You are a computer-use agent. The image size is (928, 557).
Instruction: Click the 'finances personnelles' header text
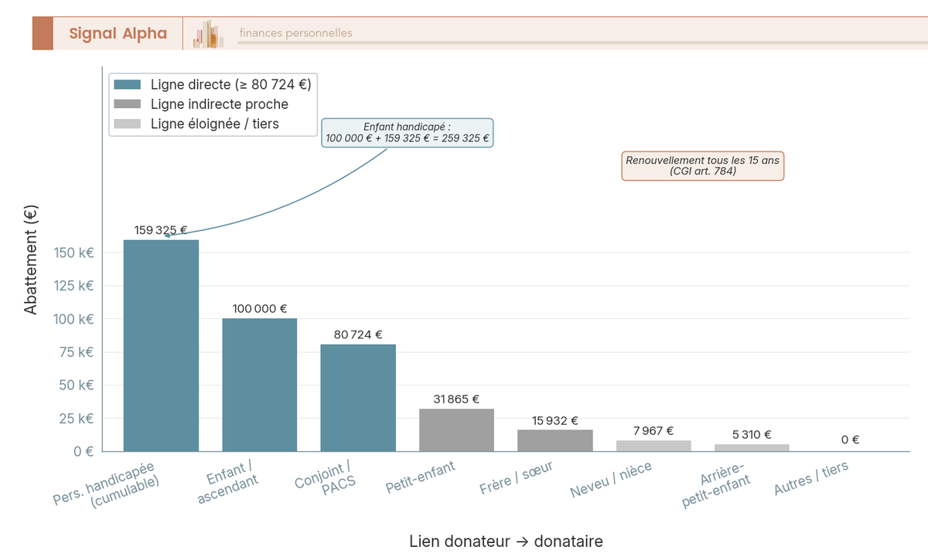[295, 33]
